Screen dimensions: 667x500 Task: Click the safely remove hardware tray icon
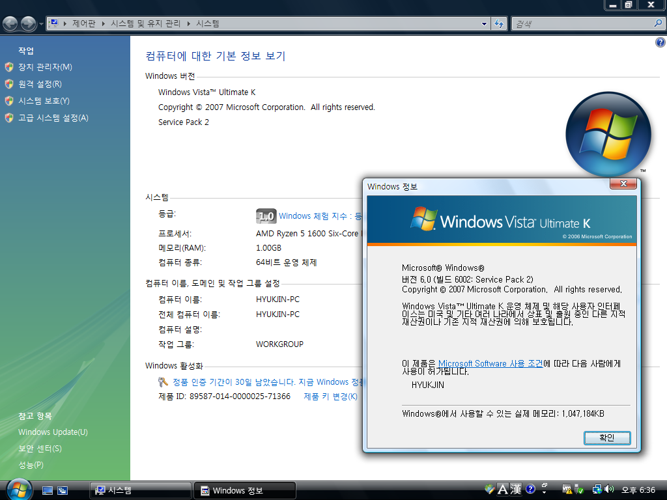(x=579, y=490)
